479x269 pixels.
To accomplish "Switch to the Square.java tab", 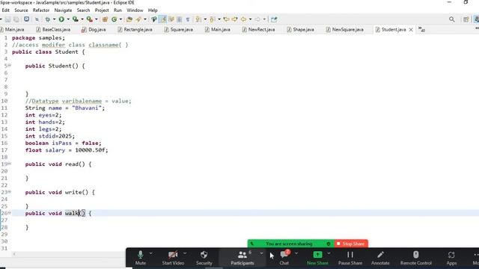I will pyautogui.click(x=179, y=29).
